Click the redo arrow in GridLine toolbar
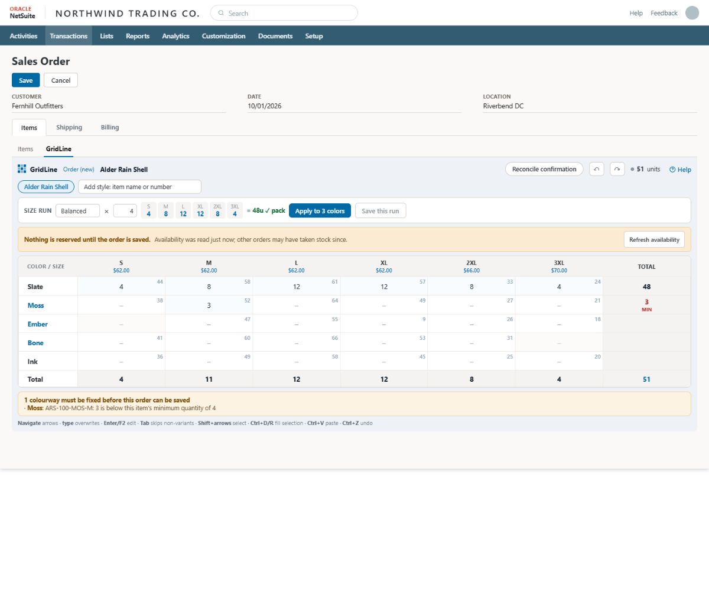The image size is (709, 591). (x=617, y=169)
